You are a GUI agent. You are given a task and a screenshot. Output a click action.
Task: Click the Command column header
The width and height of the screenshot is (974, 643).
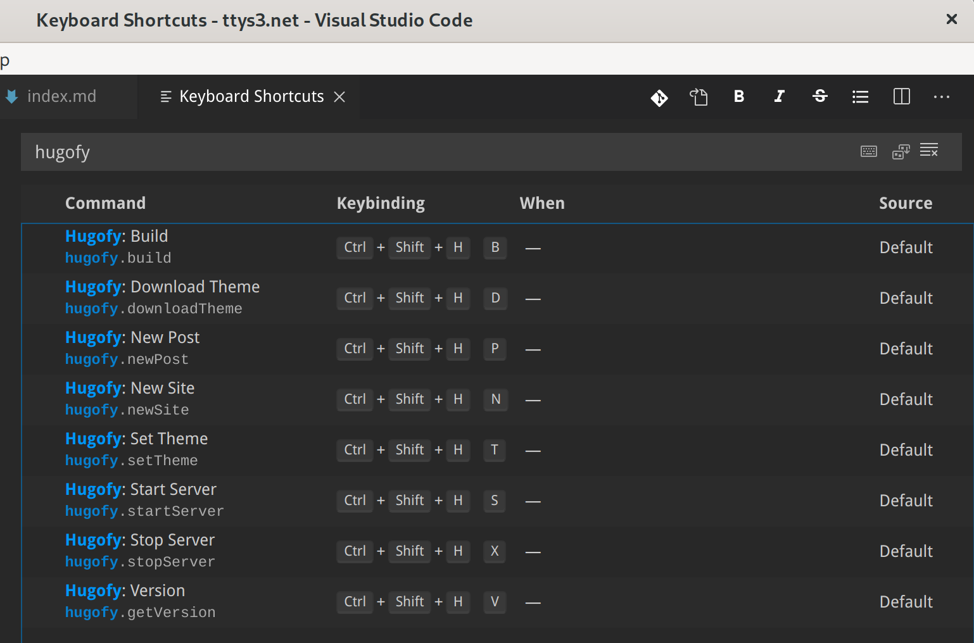pyautogui.click(x=105, y=203)
